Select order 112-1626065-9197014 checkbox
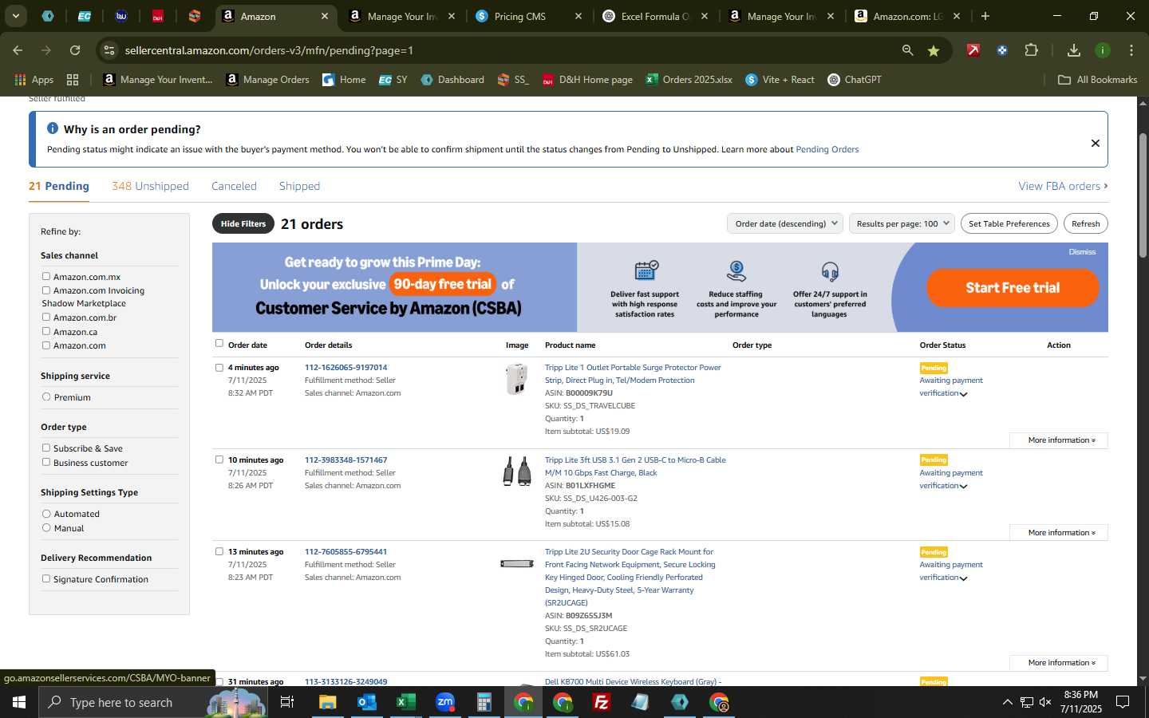This screenshot has width=1149, height=718. tap(219, 368)
